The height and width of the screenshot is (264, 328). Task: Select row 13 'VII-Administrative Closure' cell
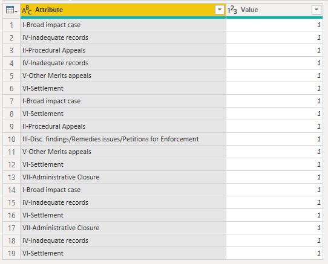[123, 177]
